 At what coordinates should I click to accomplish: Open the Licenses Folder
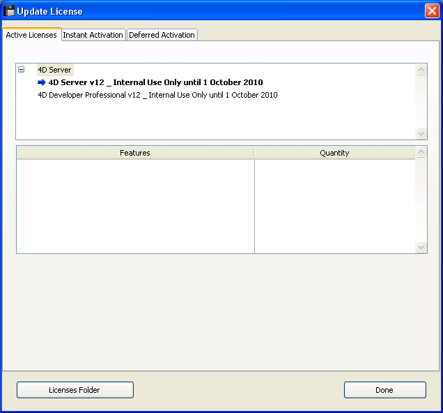[x=75, y=390]
